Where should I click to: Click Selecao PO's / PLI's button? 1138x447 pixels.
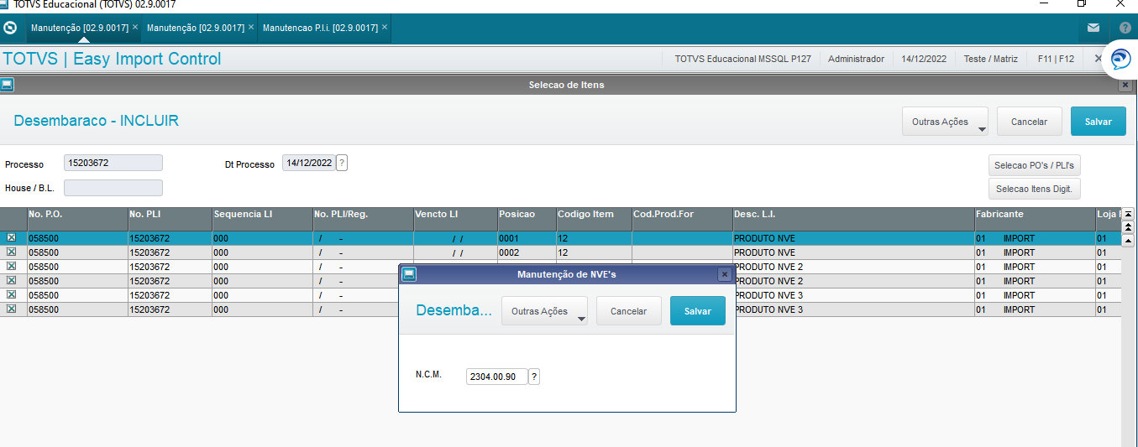(1035, 165)
